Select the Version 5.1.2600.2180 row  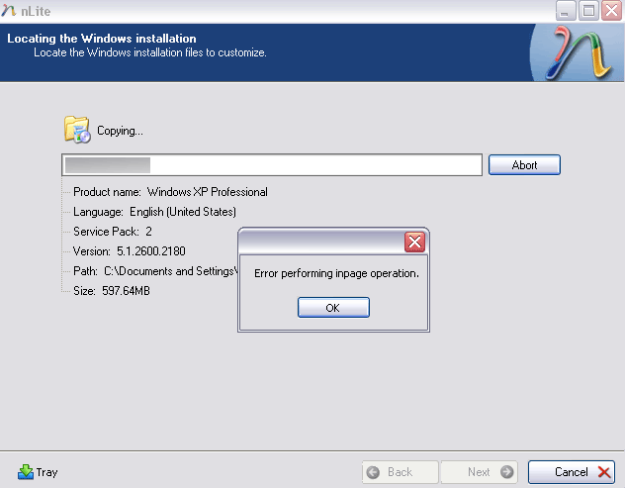pyautogui.click(x=130, y=251)
